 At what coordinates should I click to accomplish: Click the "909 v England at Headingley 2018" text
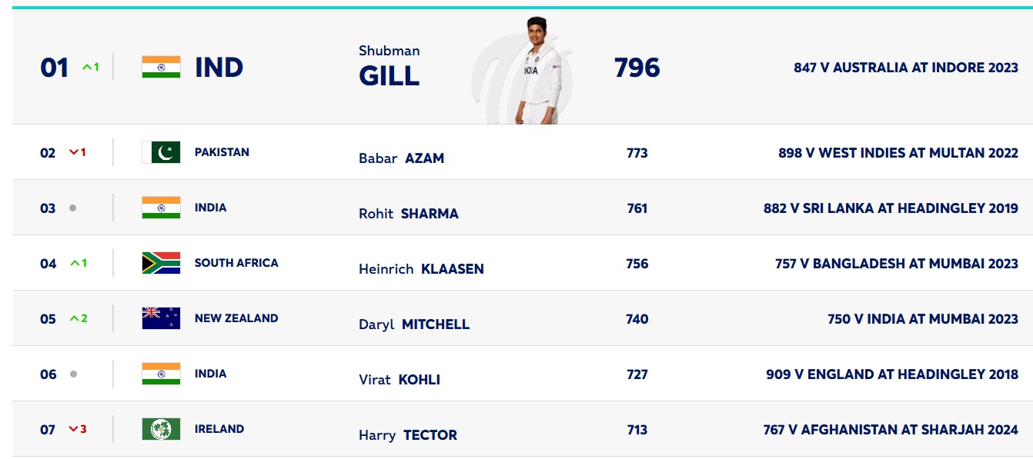[x=892, y=374]
